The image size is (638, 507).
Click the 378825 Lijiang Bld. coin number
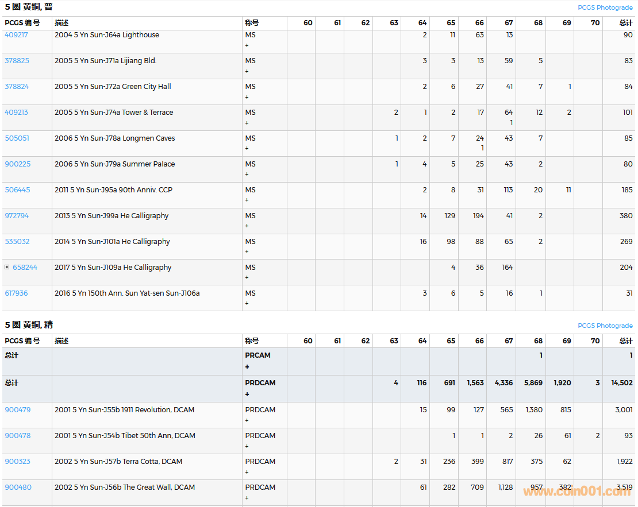coord(17,61)
